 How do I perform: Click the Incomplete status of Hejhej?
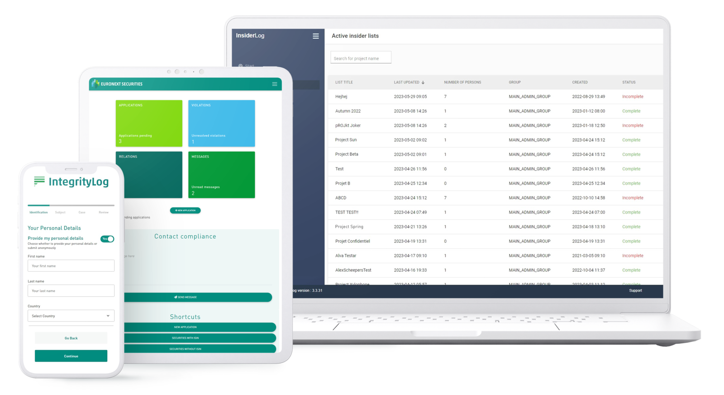(x=633, y=97)
